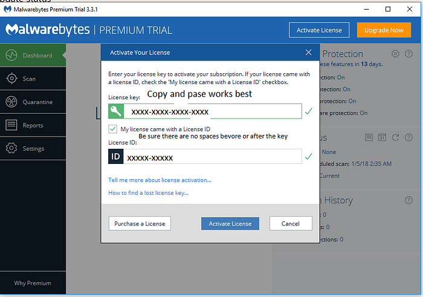423x297 pixels.
Task: Click the 'Current' update status text
Action: point(330,176)
